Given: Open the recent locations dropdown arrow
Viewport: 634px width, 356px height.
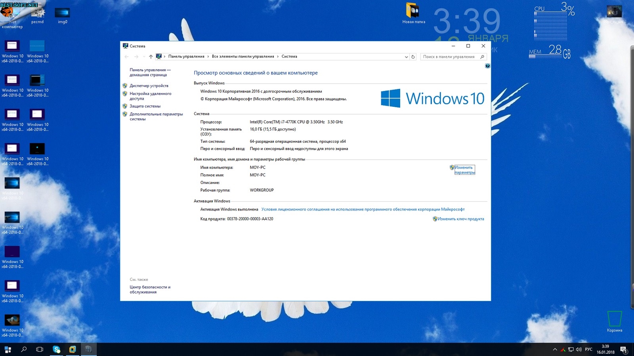Looking at the screenshot, I should [x=144, y=57].
